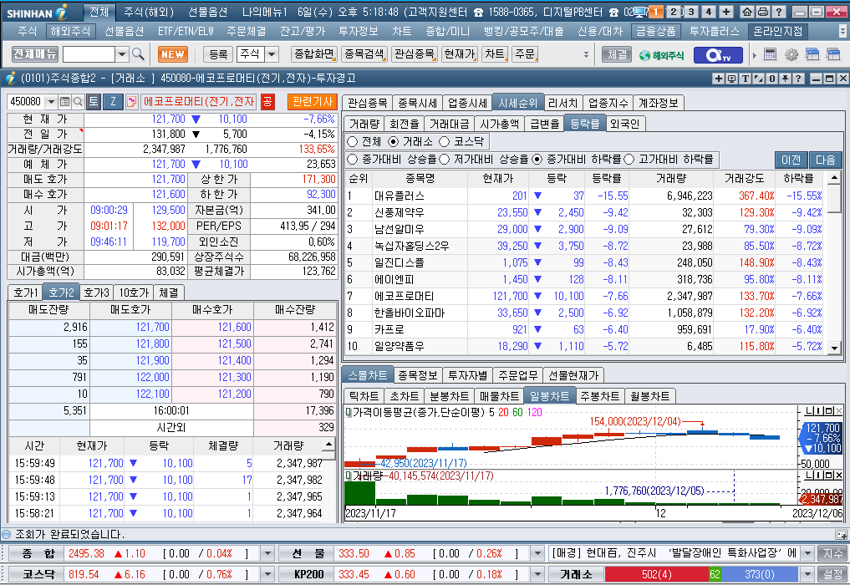The width and height of the screenshot is (850, 585).
Task: Click the 관련기사 button
Action: coord(313,101)
